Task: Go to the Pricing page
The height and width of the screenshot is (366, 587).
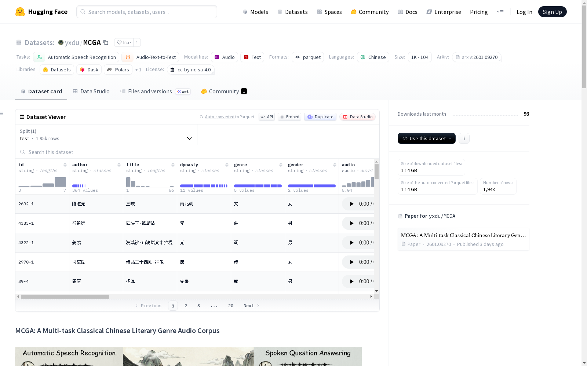Action: coord(479,12)
